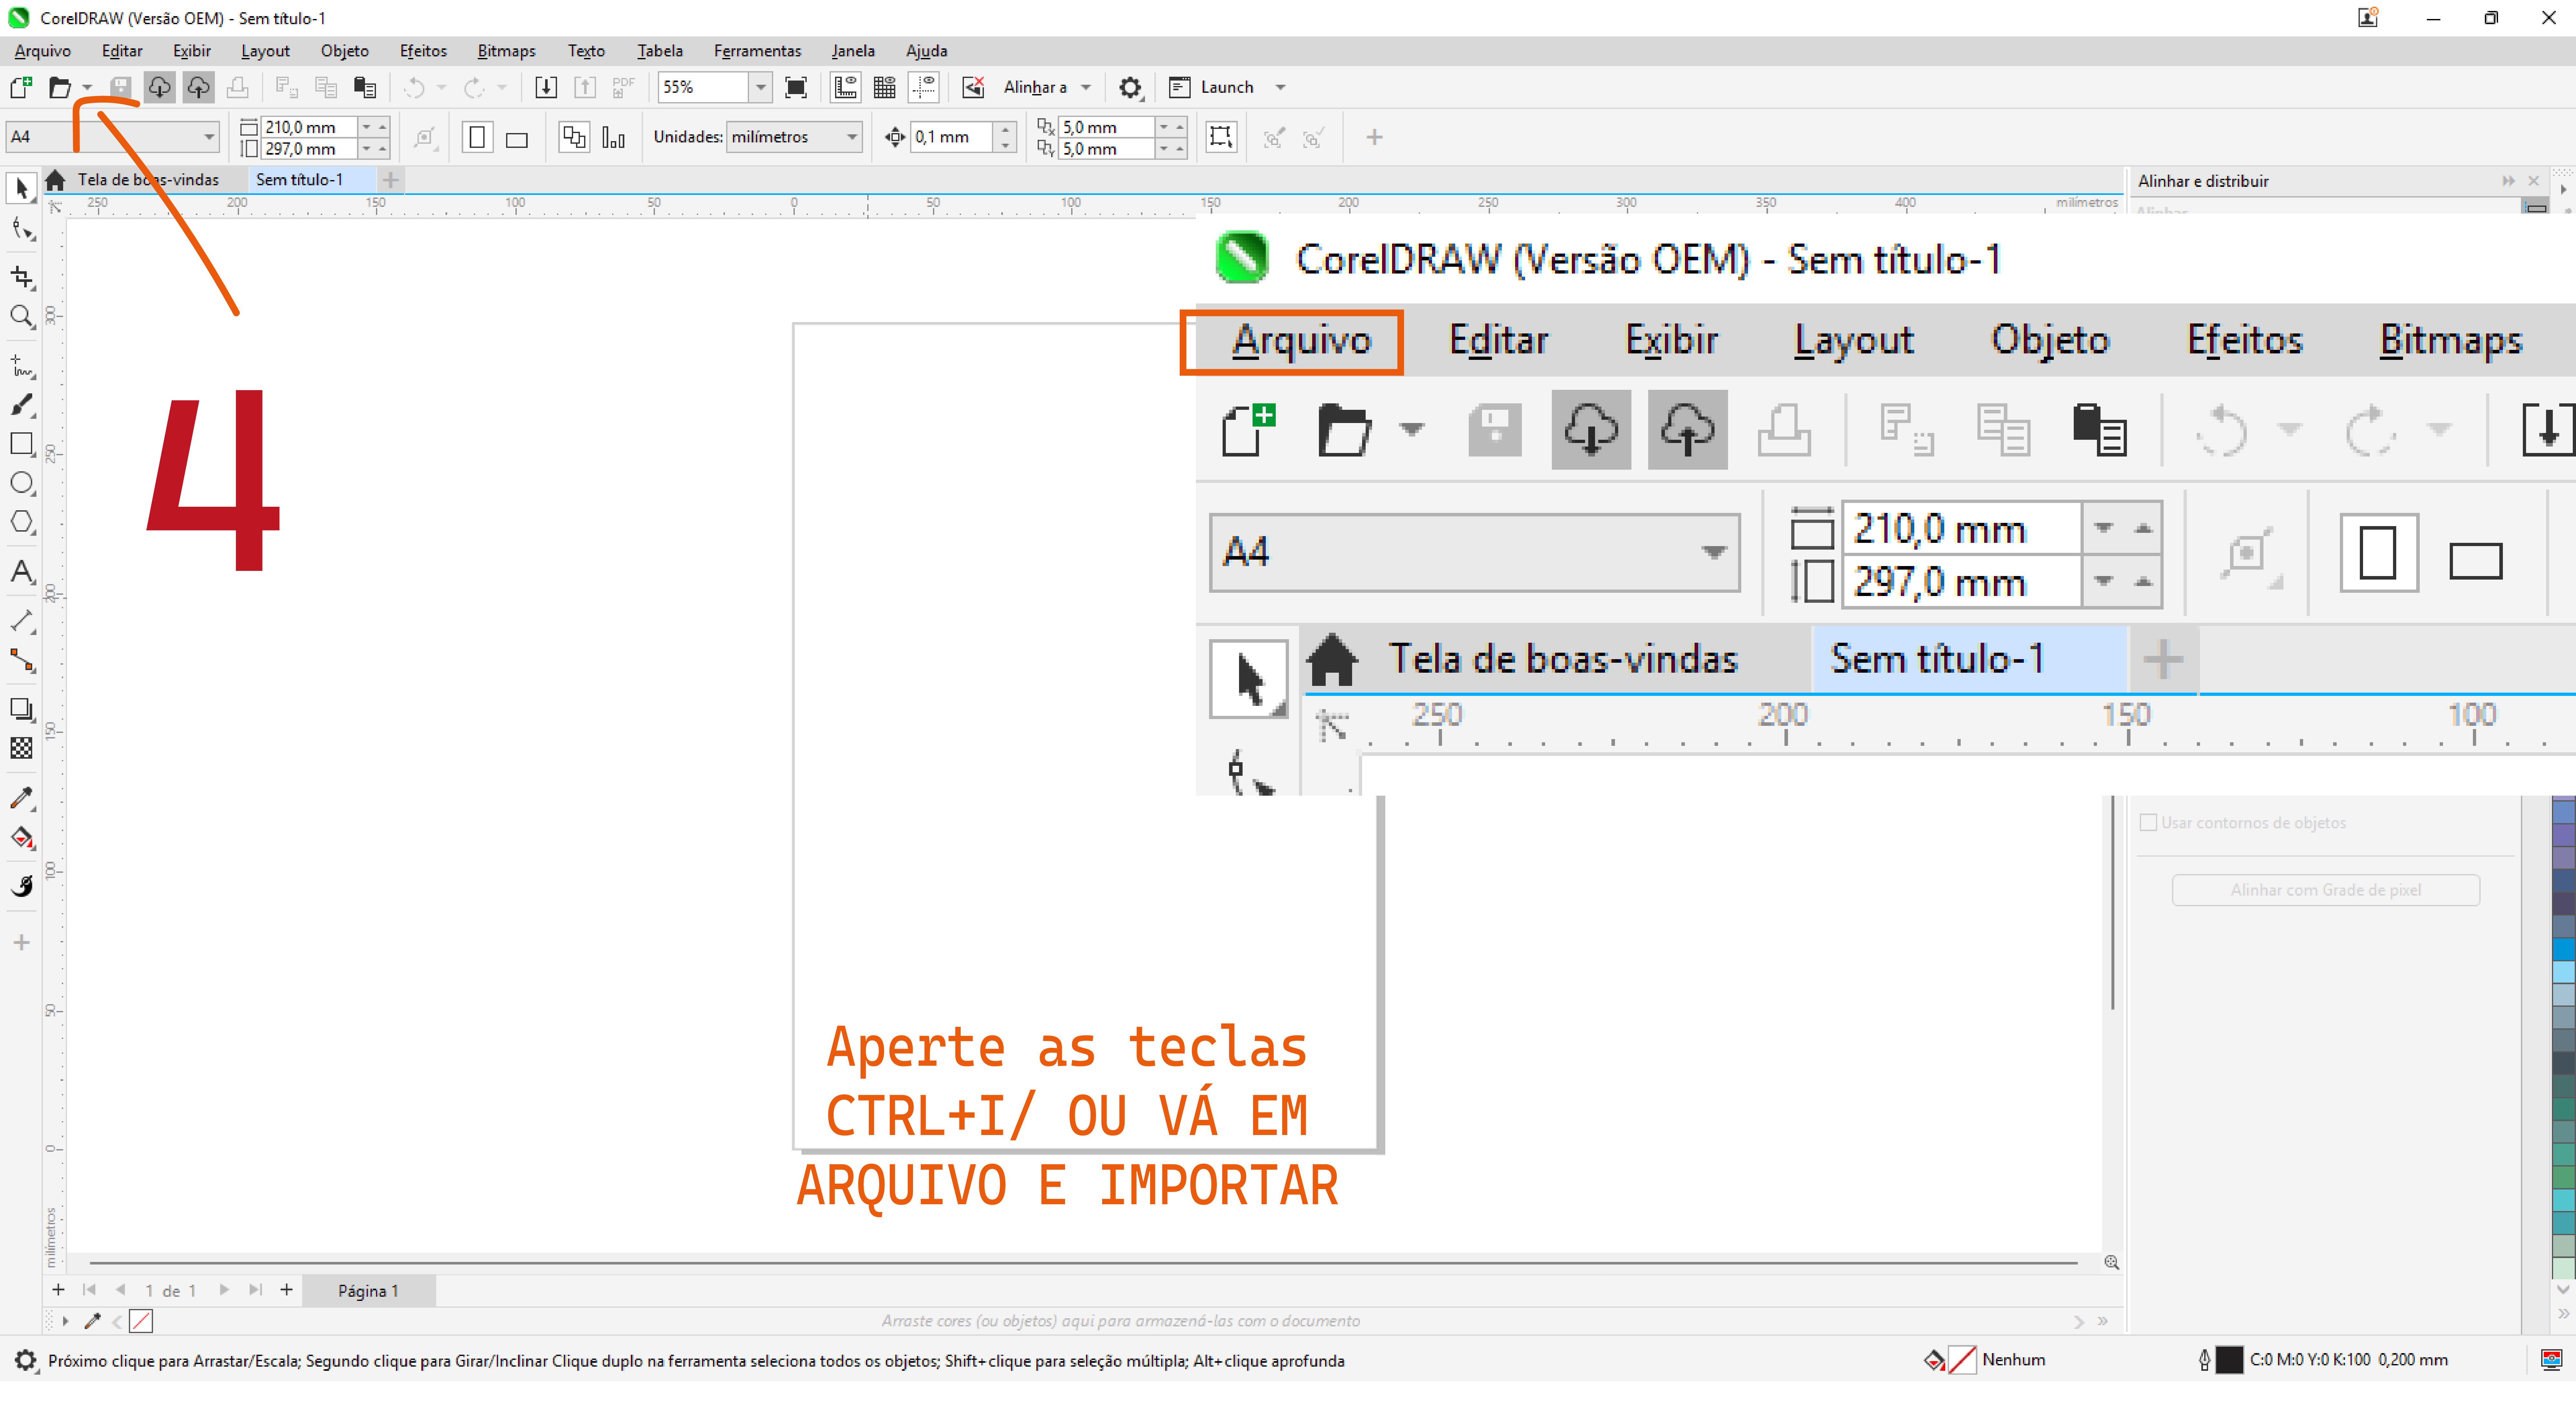Select the Eyedropper tool
The height and width of the screenshot is (1423, 2576).
[21, 797]
